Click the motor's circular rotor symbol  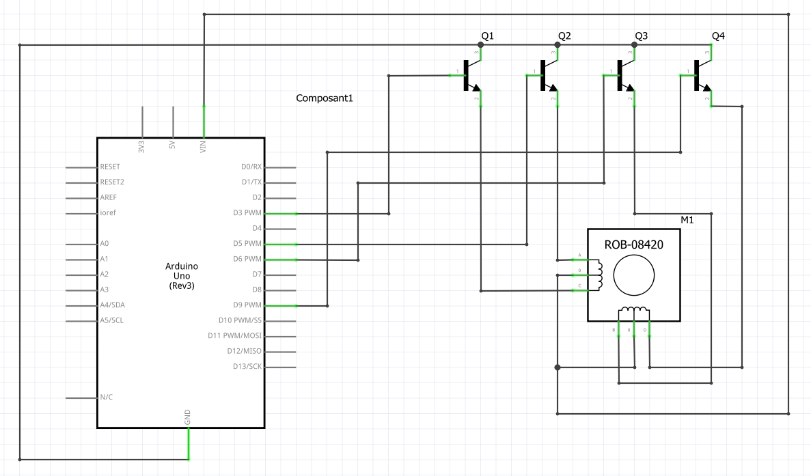click(633, 275)
